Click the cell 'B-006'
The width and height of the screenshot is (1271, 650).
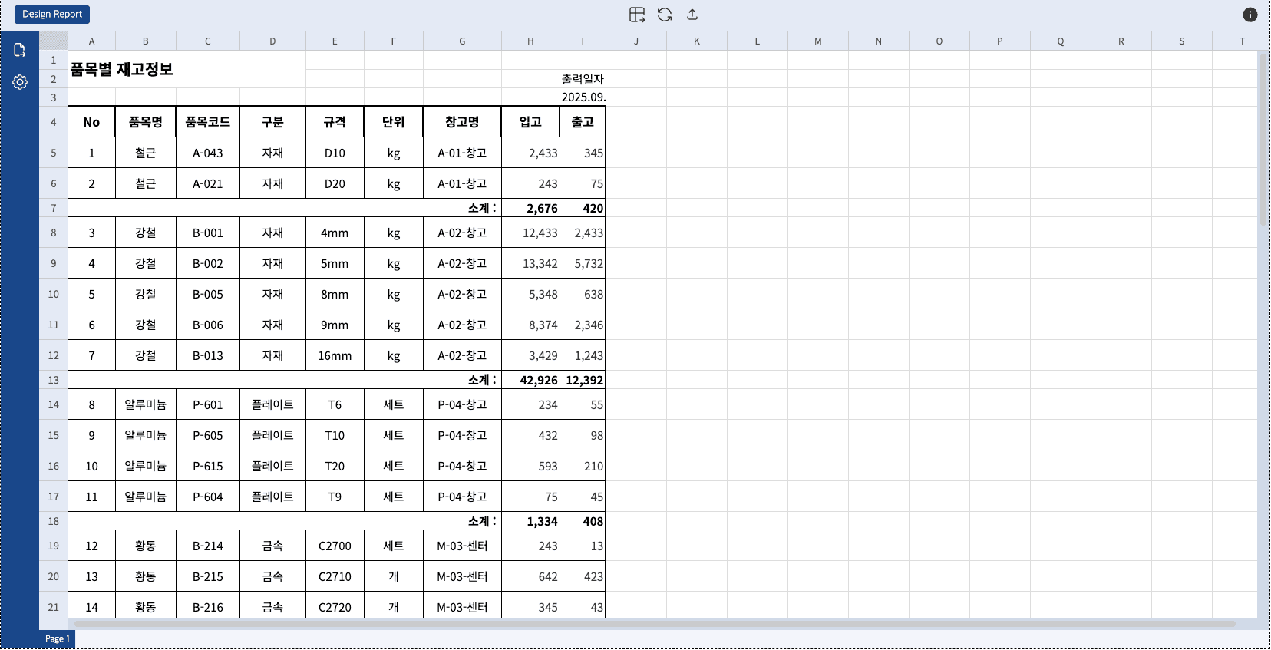tap(208, 325)
